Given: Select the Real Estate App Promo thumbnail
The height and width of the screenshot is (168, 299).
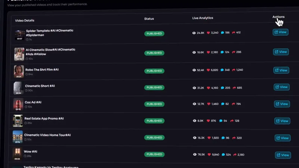Looking at the screenshot, I should tap(18, 121).
